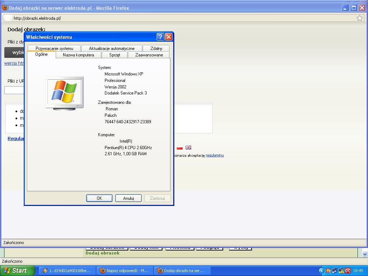Image resolution: width=368 pixels, height=276 pixels.
Task: Open the Start menu
Action: 17,271
